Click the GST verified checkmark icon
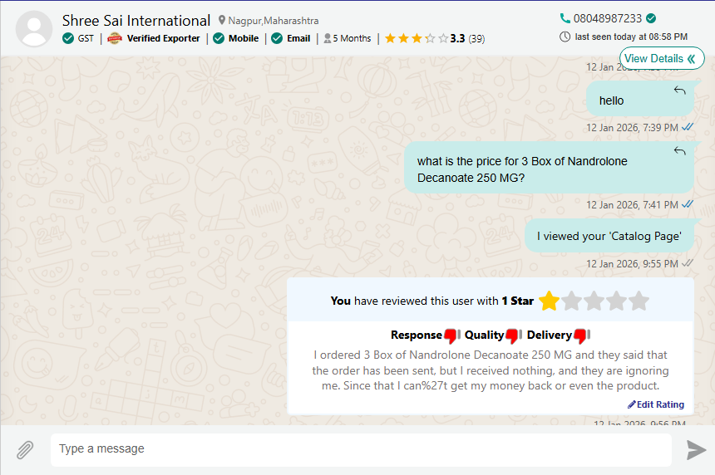715x475 pixels. pos(68,38)
